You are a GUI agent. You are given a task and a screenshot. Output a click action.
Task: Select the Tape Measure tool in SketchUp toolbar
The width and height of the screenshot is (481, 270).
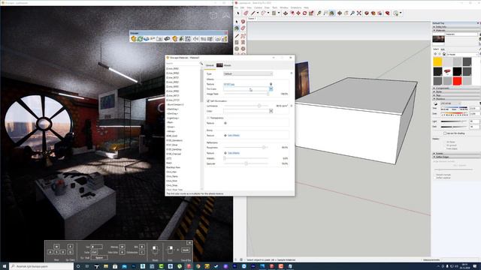(x=319, y=13)
